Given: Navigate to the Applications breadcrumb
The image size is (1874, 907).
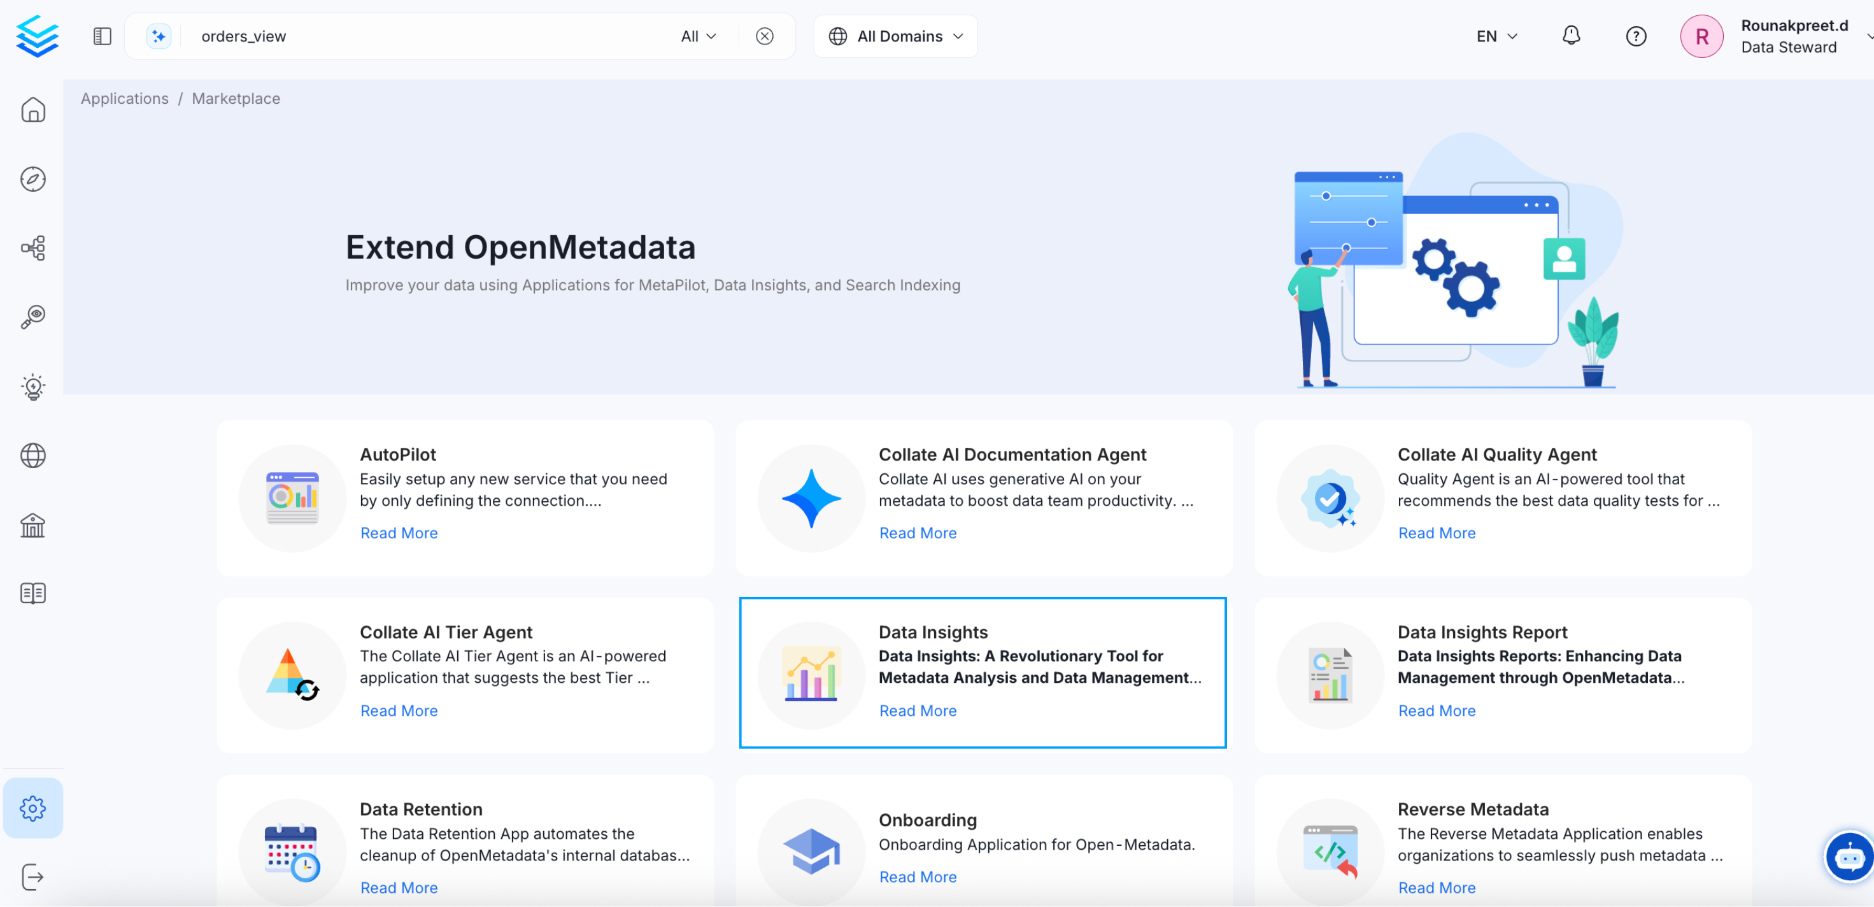Looking at the screenshot, I should (124, 98).
